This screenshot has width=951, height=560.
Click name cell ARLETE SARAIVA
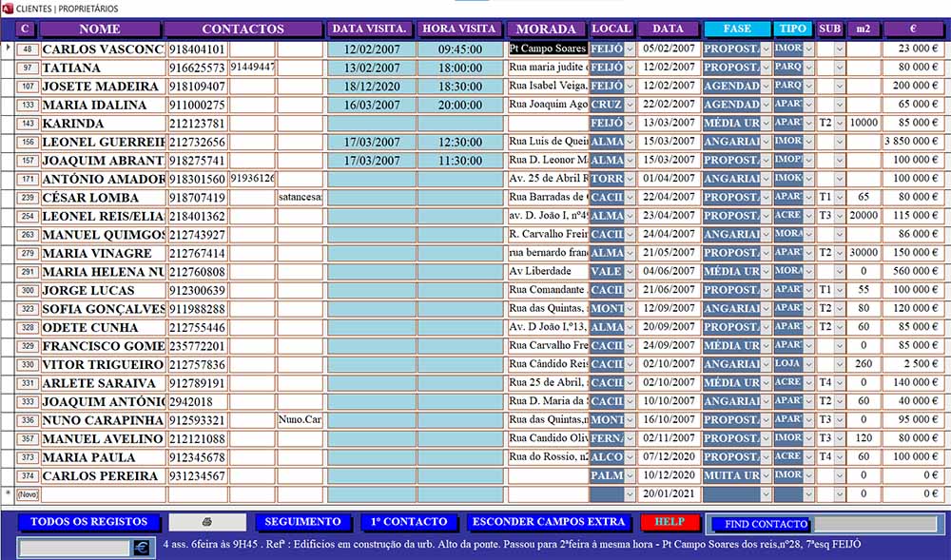(103, 383)
